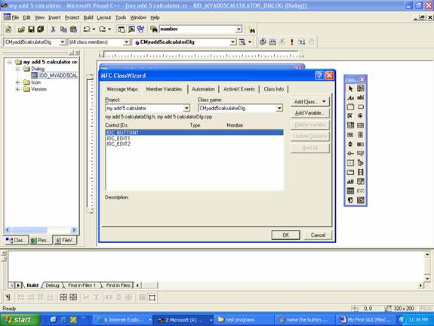Viewport: 434px width, 326px height.
Task: Select the Button control tool
Action: point(360,107)
